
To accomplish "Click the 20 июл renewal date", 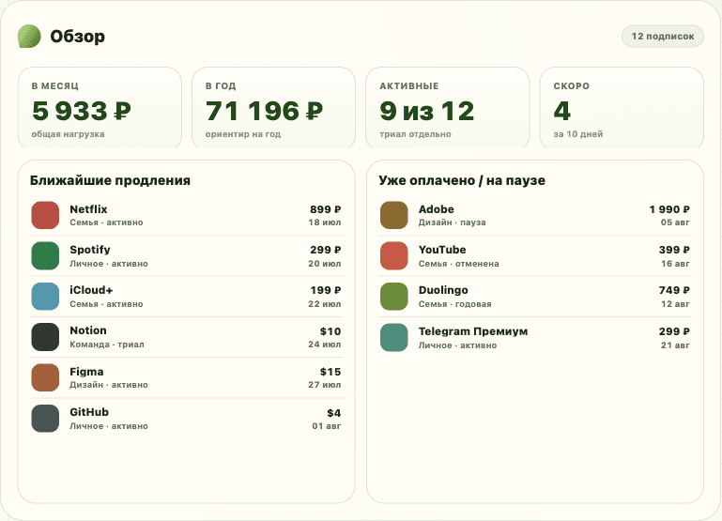I will pos(325,264).
